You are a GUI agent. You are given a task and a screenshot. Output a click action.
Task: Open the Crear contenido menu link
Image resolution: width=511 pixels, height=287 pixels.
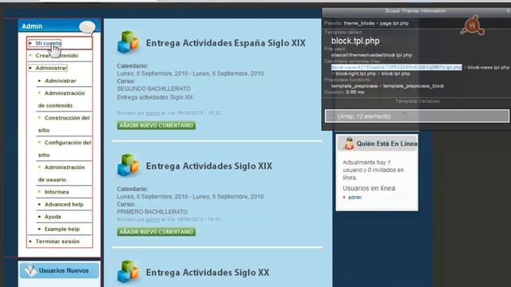(57, 56)
